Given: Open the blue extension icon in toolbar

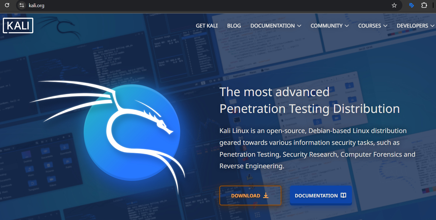Looking at the screenshot, I should [411, 5].
